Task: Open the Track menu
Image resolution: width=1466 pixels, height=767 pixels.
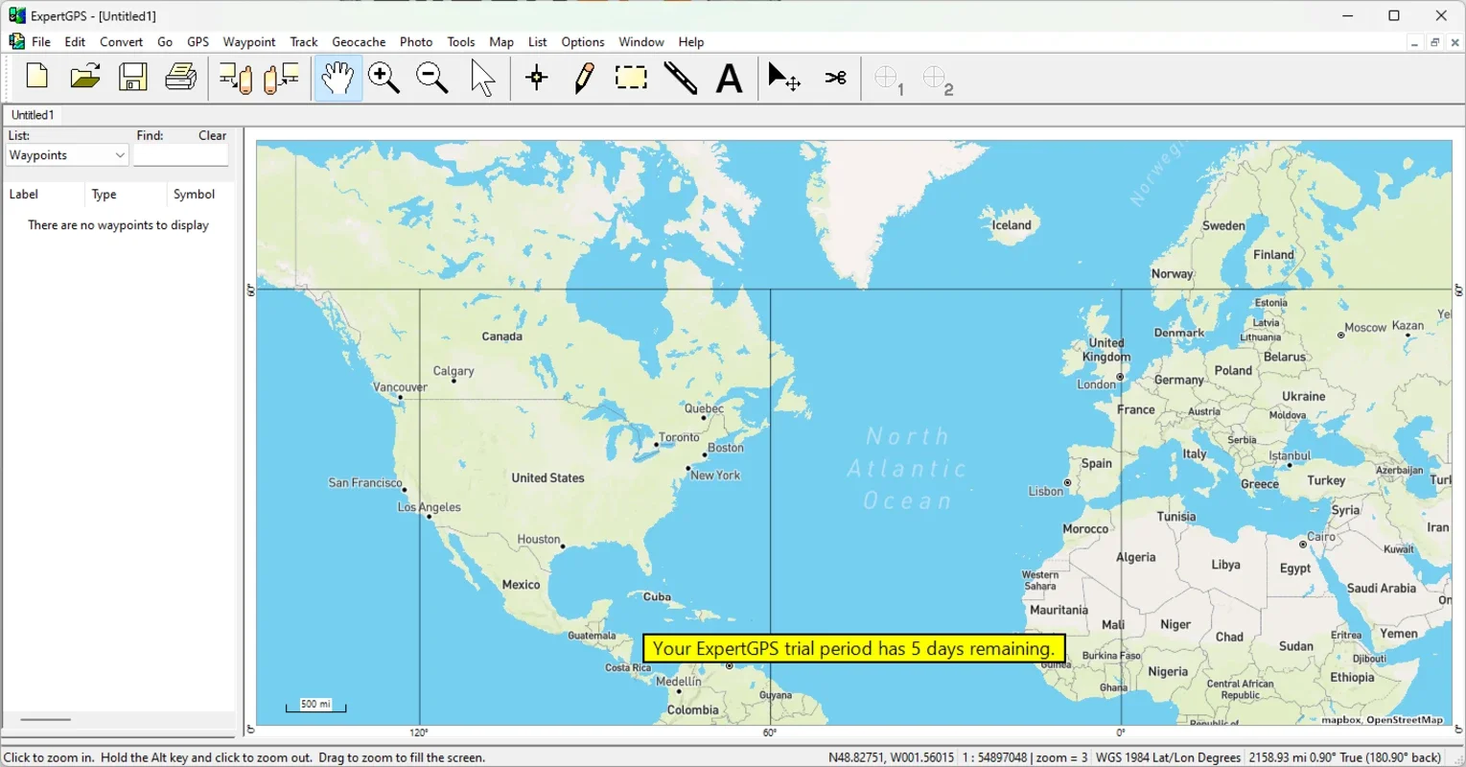Action: pyautogui.click(x=304, y=42)
